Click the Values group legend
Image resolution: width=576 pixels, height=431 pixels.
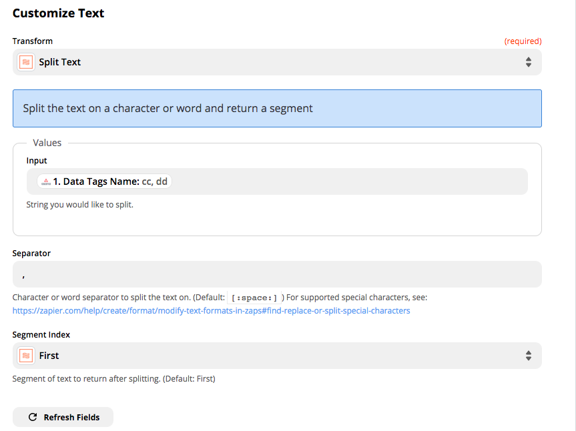point(47,143)
